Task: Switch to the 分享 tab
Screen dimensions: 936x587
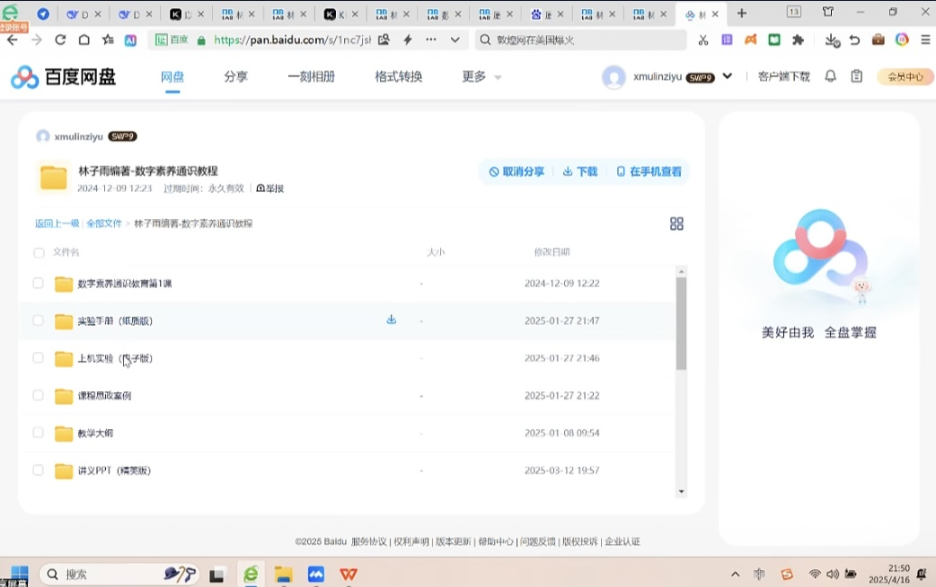Action: coord(235,77)
